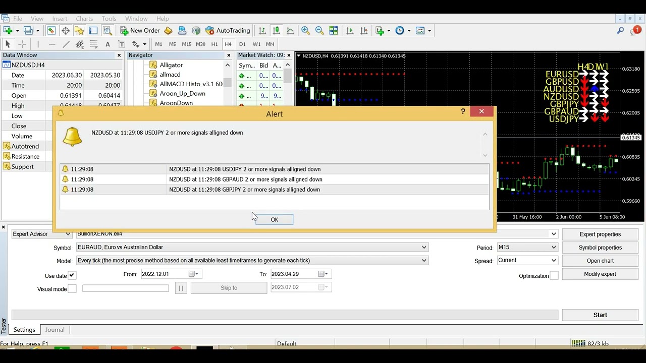Viewport: 646px width, 363px height.
Task: Open a New Chart from toolbar
Action: pos(8,31)
